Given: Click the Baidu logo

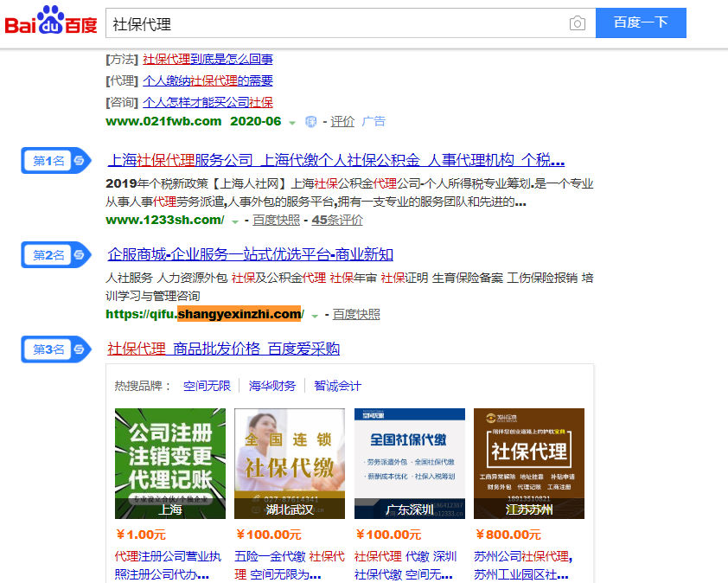Looking at the screenshot, I should click(51, 21).
